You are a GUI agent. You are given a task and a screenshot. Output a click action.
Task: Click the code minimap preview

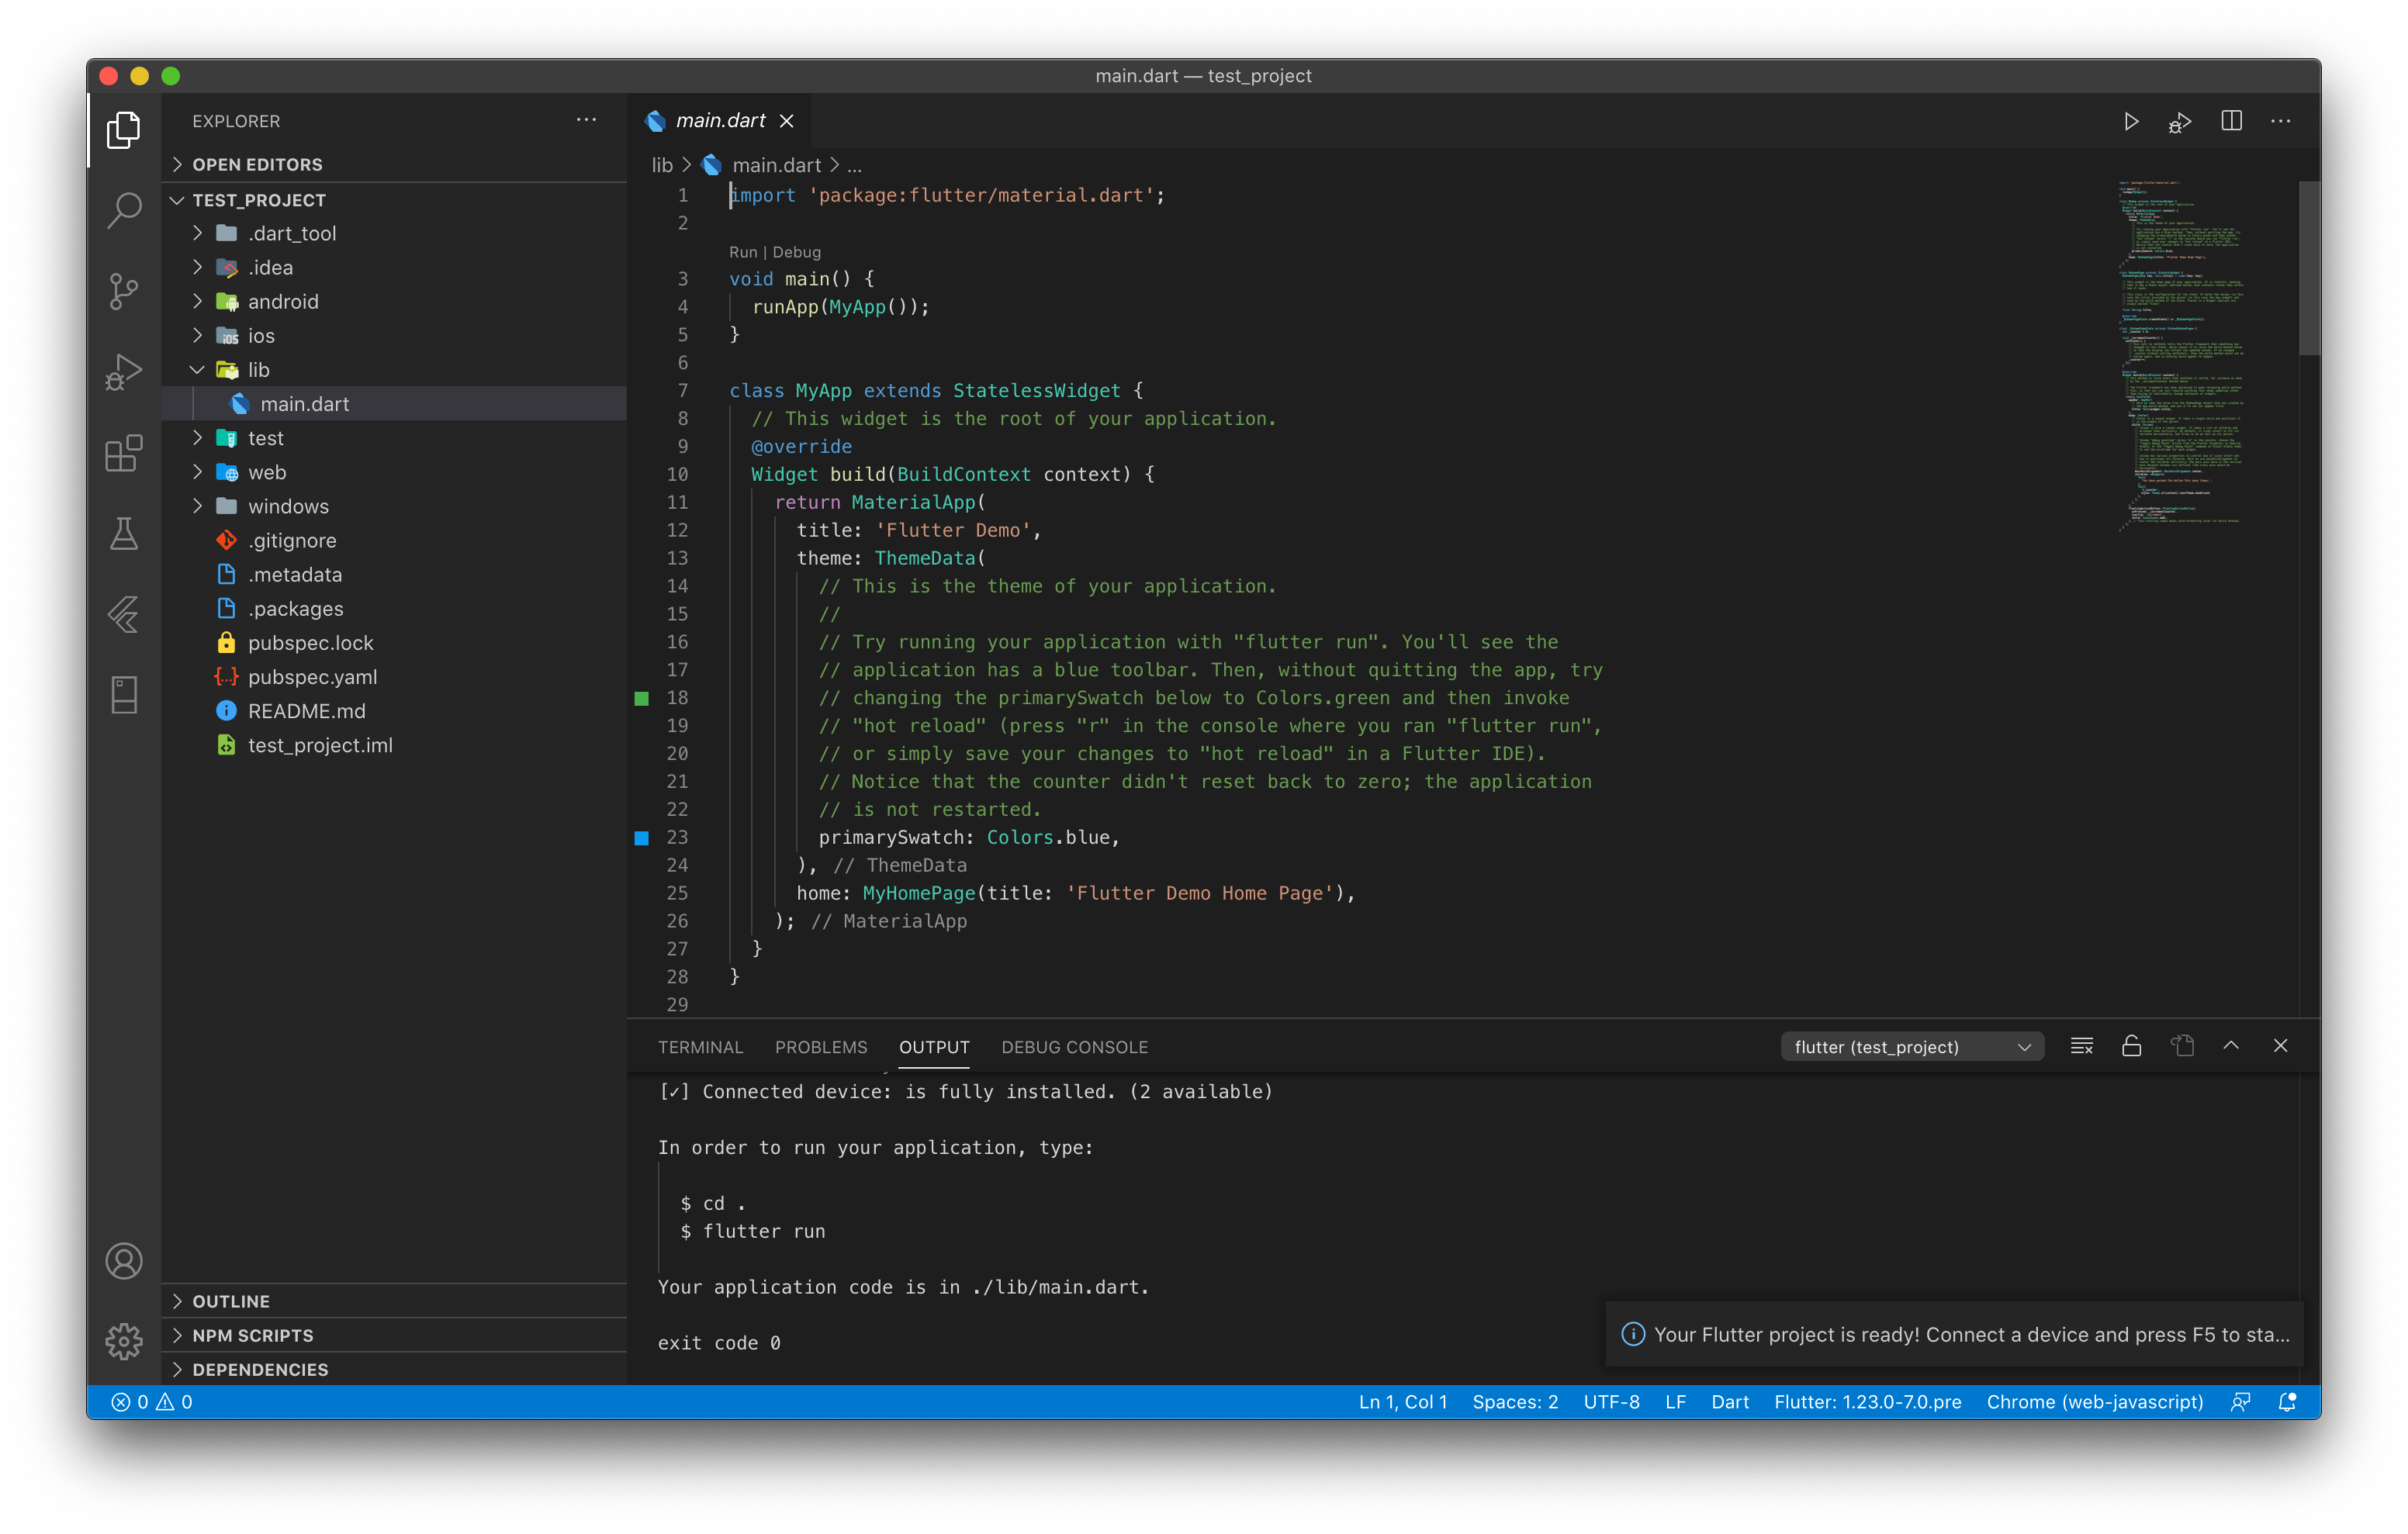2184,356
